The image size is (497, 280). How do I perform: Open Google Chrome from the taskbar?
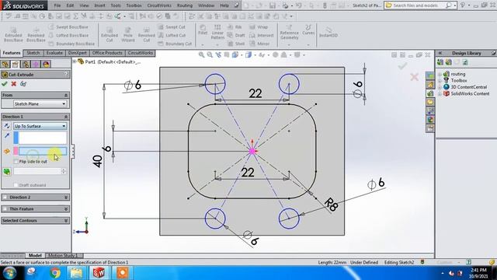click(x=54, y=273)
